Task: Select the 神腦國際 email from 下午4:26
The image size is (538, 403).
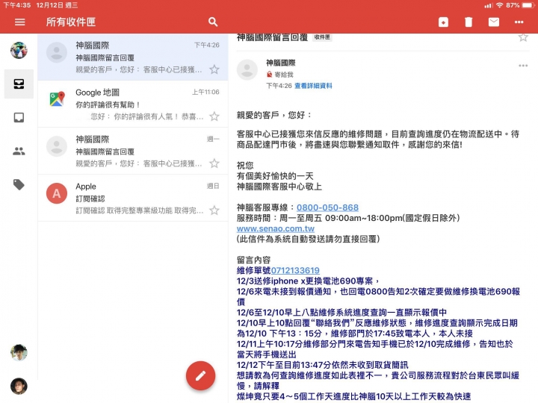Action: point(133,57)
